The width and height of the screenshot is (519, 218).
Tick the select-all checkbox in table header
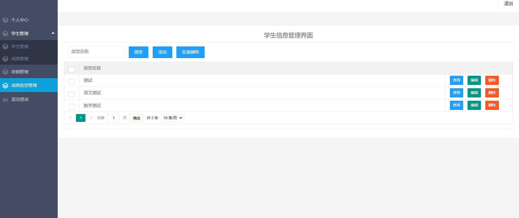(x=72, y=69)
